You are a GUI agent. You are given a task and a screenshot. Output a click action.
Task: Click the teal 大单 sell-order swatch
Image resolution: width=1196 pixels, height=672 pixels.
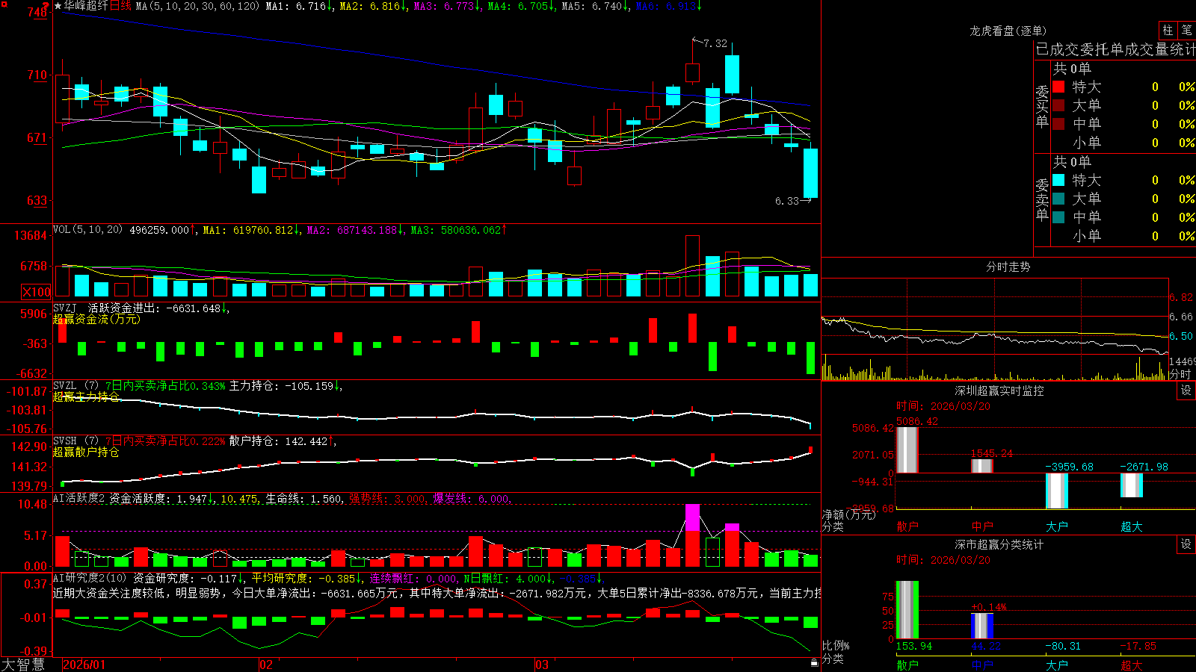[1058, 199]
